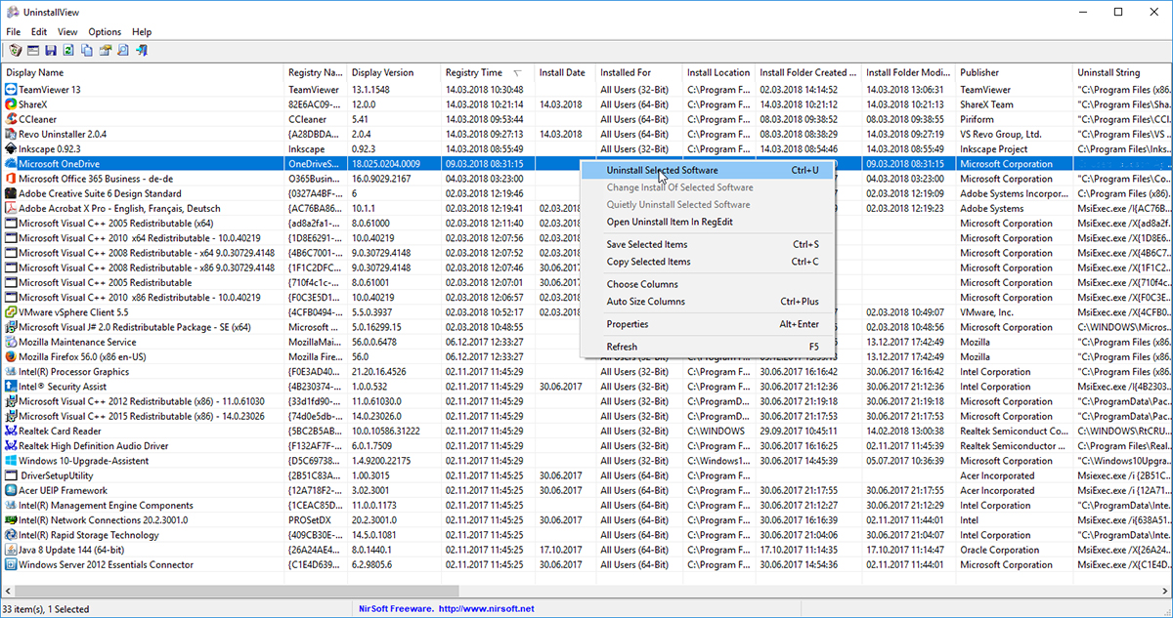This screenshot has width=1173, height=618.
Task: Click the horizontal scrollbar right arrow
Action: click(1163, 591)
